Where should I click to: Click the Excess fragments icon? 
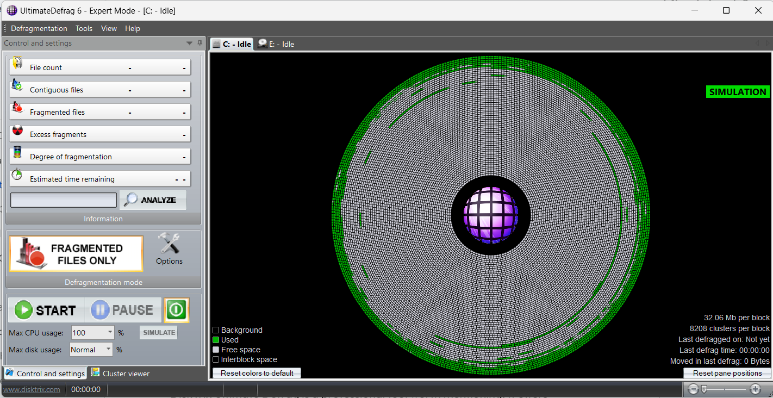(17, 130)
